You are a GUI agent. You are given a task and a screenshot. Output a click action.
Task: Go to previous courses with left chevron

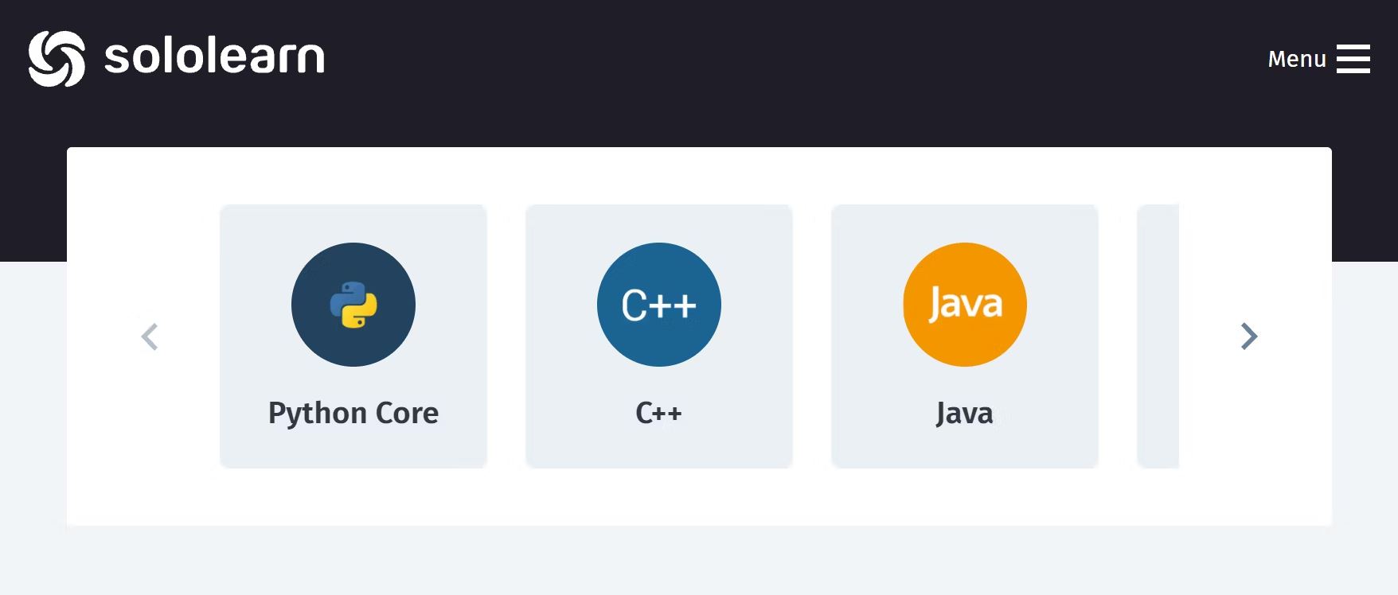(150, 336)
